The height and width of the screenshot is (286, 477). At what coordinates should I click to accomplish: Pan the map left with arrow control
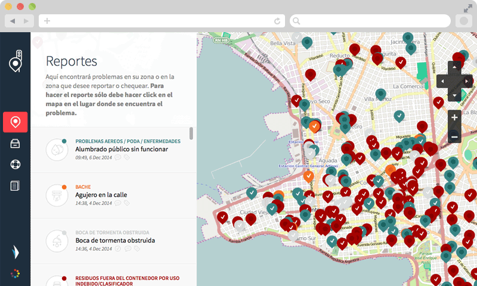click(x=442, y=81)
